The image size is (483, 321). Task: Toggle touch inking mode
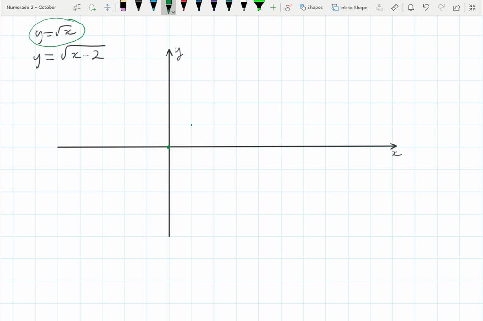(x=288, y=7)
